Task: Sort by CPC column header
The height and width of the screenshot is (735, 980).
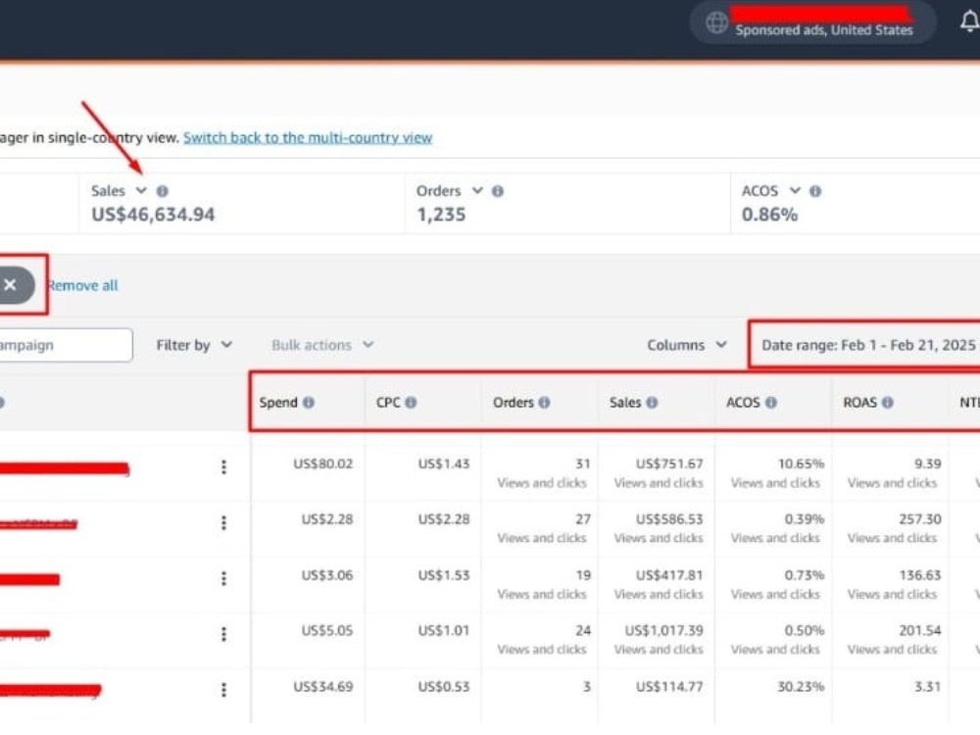Action: pyautogui.click(x=388, y=403)
